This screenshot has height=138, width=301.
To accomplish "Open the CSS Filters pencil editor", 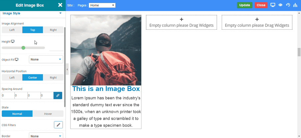I will (58, 125).
